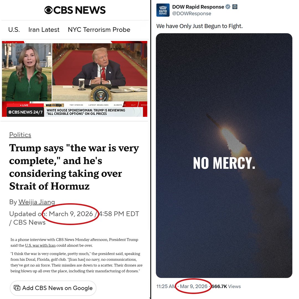Play the CBS News live video thumbnail
Screen dimensions: 299x299
tap(74, 79)
